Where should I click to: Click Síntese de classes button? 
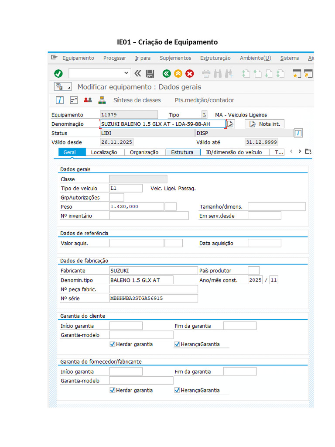[x=137, y=100]
